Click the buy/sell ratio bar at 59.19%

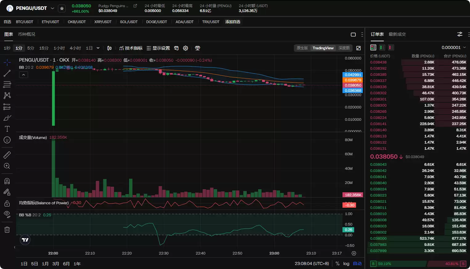point(397,264)
